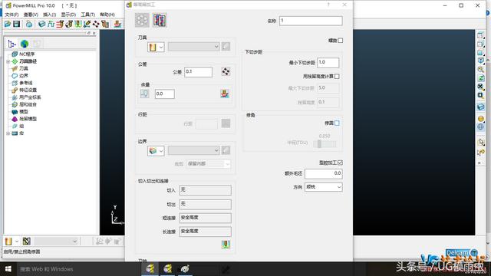This screenshot has height=276, width=491.
Task: Open the 方向 direction dropdown
Action: [x=324, y=187]
